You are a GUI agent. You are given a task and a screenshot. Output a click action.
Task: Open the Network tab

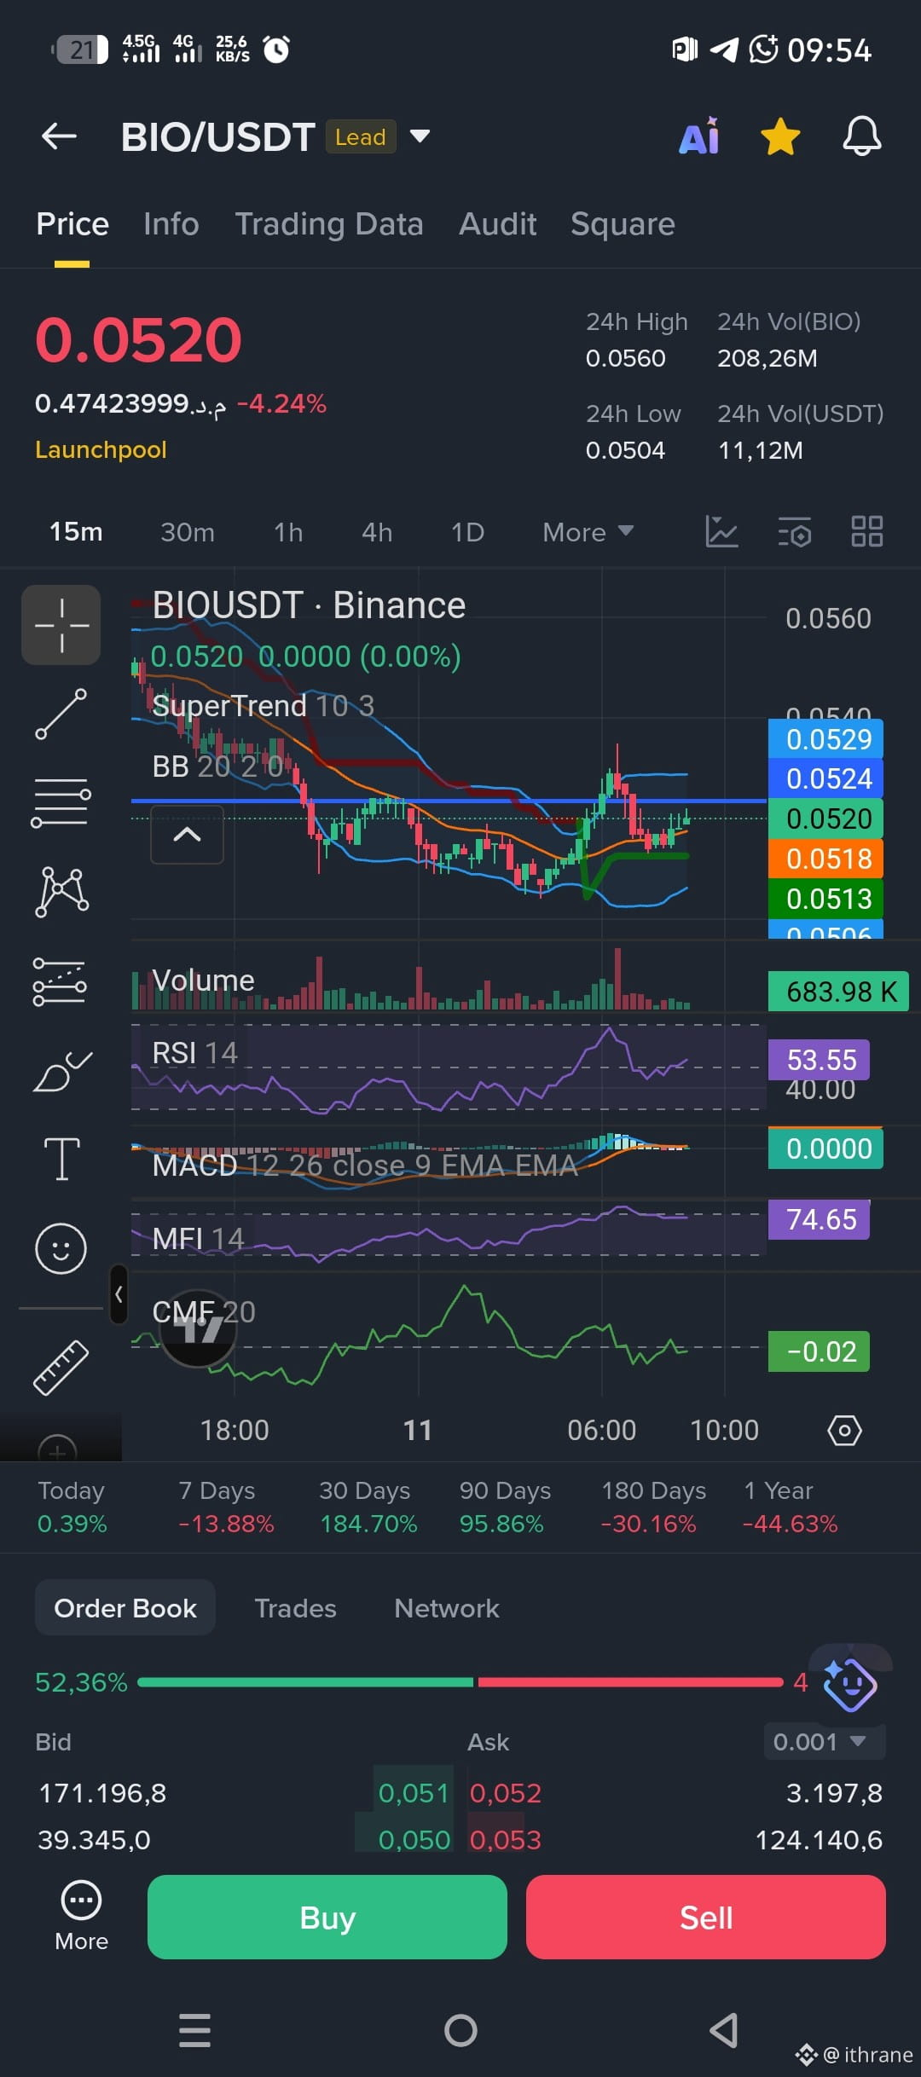(447, 1608)
